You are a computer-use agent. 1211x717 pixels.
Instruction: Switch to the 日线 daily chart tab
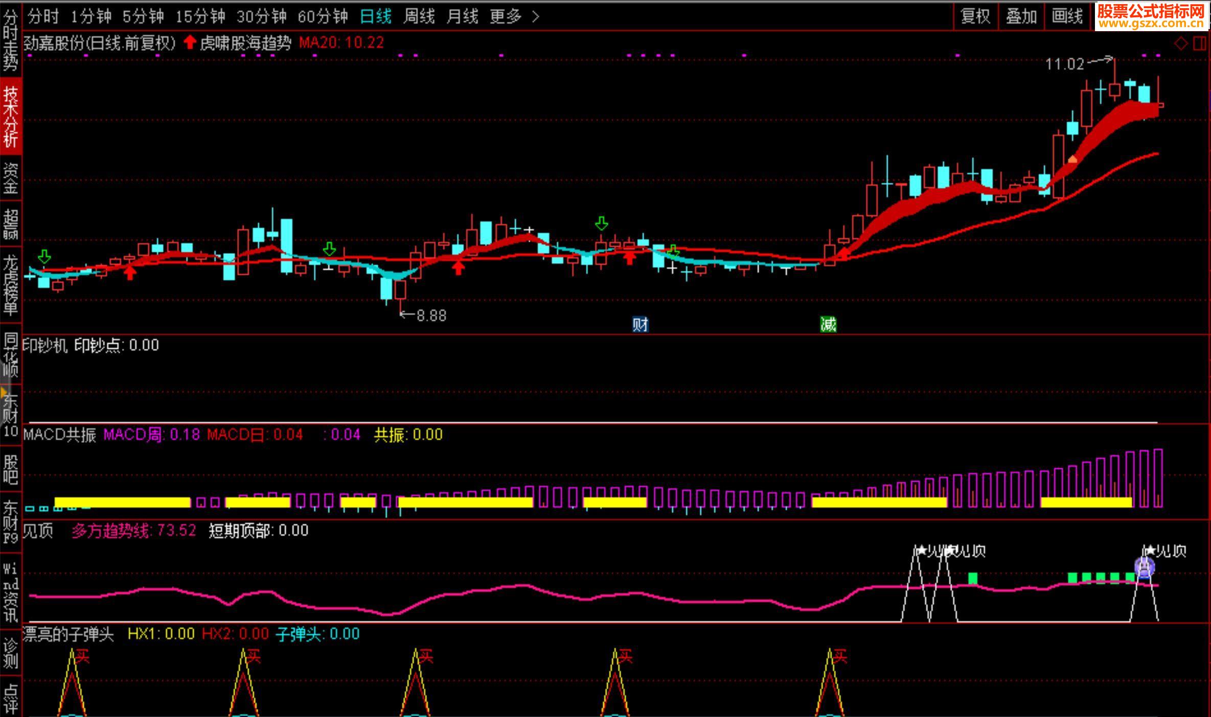coord(376,17)
